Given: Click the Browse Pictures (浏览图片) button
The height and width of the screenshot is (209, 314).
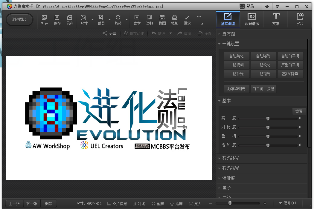Looking at the screenshot, I should pos(19,20).
